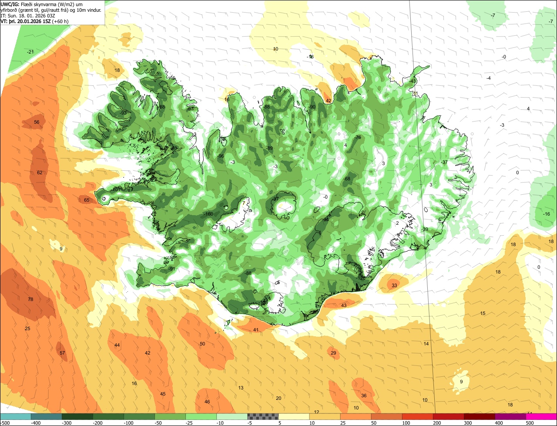Click the -120 value near the southeast coast
This screenshot has width=557, height=426.
(x=360, y=277)
